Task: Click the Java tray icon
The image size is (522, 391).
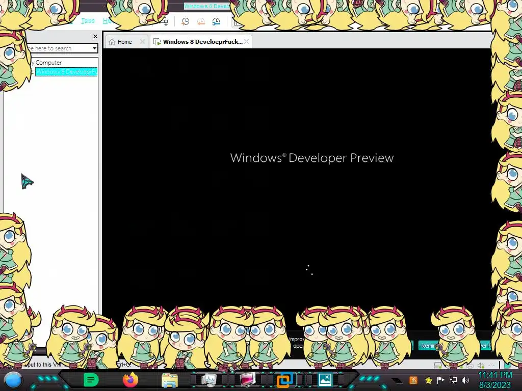Action: (x=413, y=380)
